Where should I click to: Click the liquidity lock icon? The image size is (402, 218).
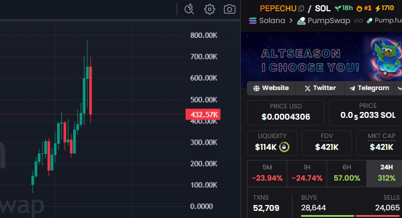(x=284, y=147)
